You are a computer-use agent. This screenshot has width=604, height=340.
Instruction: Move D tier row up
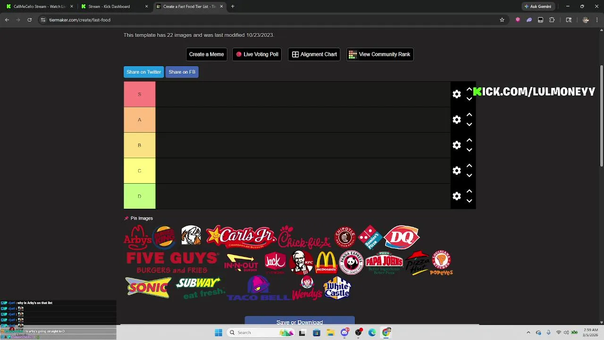pos(469,191)
